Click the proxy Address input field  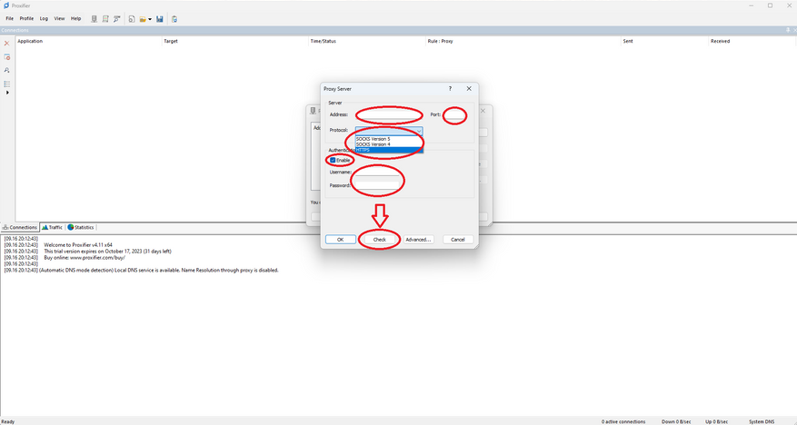389,114
